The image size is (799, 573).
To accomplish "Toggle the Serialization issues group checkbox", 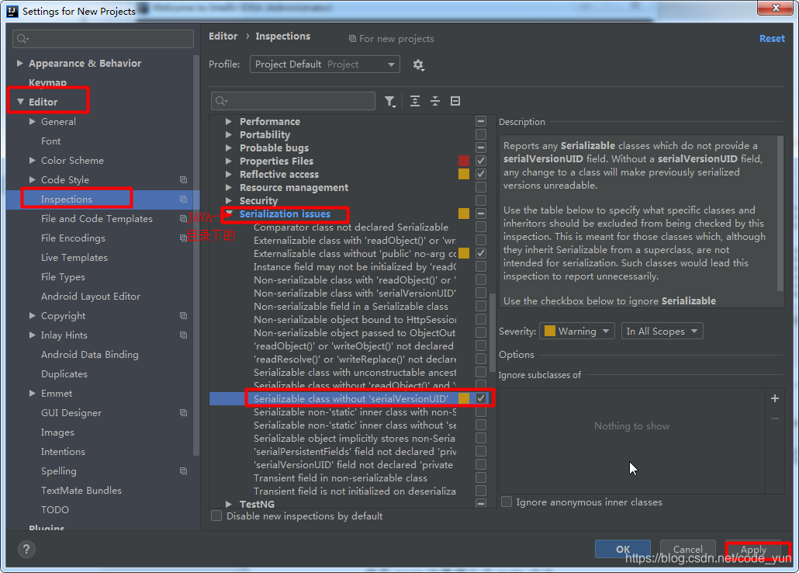I will pyautogui.click(x=480, y=214).
